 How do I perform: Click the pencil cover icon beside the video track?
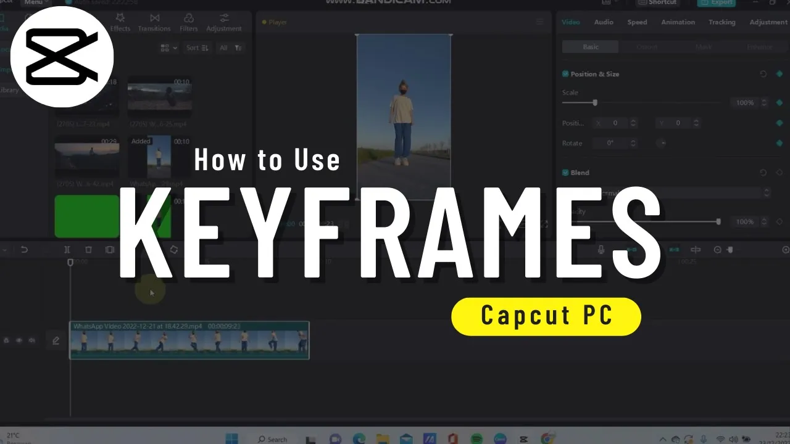click(56, 340)
